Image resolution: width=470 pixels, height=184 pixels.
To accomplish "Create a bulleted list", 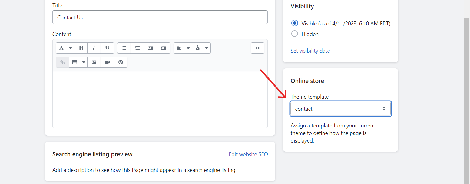I will pos(124,48).
